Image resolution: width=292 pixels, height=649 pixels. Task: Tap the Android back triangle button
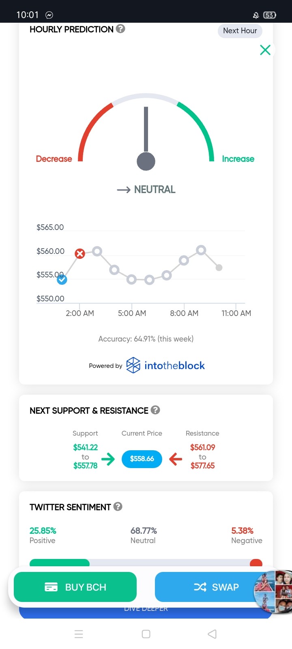212,634
